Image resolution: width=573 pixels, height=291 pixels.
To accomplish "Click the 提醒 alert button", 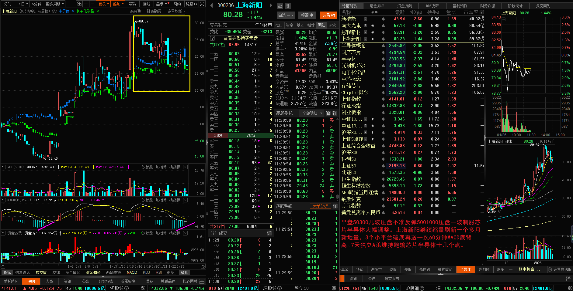I will [x=307, y=15].
